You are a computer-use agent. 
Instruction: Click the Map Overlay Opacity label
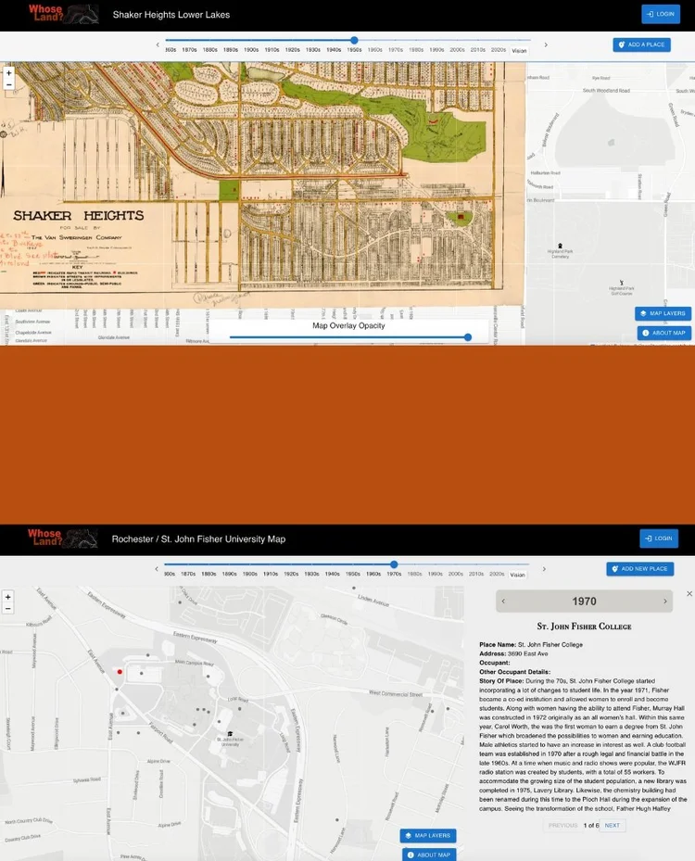(348, 325)
